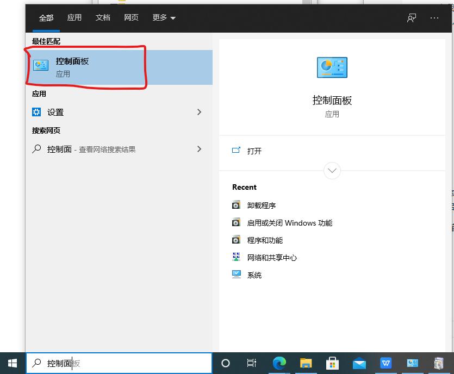454x374 pixels.
Task: Click 查看网络搜索结果 web search link
Action: (101, 149)
